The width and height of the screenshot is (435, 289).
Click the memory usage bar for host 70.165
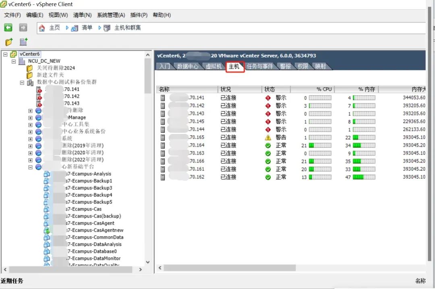click(x=364, y=138)
